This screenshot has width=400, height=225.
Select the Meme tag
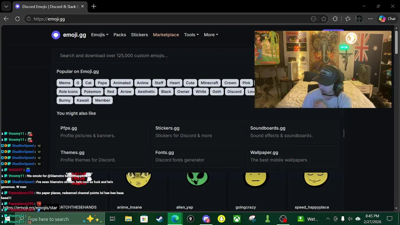coord(65,83)
